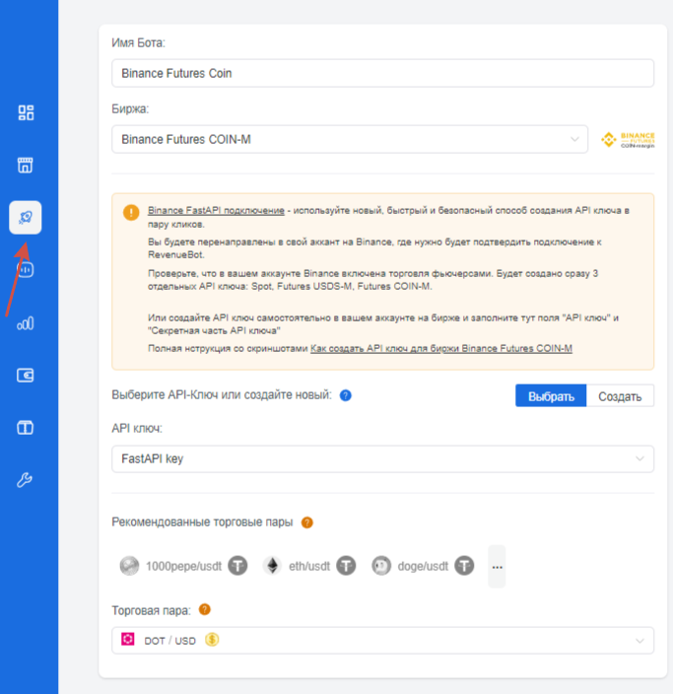The image size is (673, 694).
Task: Click Tether icon after 1000pepe/usdt
Action: point(238,566)
